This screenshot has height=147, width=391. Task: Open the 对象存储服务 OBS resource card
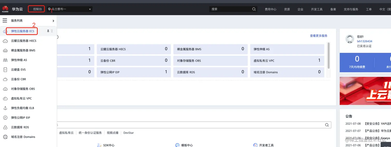coord(210,61)
